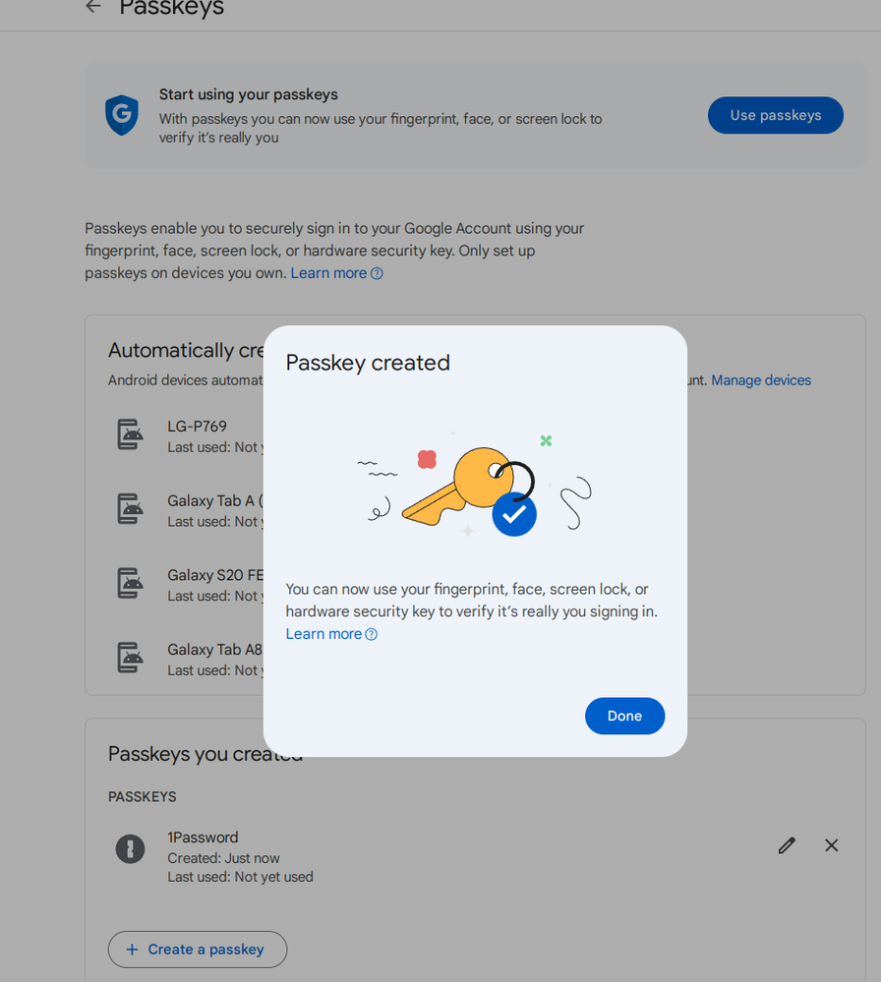Click Create a passkey button
Image resolution: width=881 pixels, height=982 pixels.
pyautogui.click(x=197, y=950)
